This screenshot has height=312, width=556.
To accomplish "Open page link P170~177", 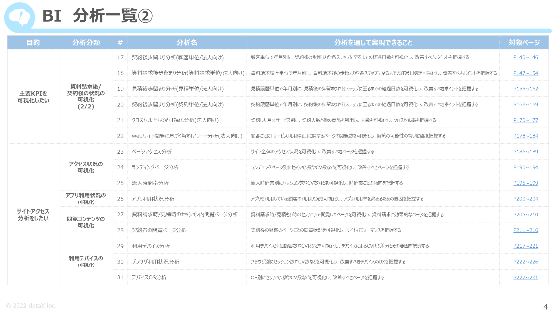I will 525,120.
